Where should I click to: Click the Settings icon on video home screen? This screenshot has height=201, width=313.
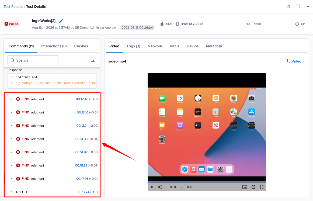tap(162, 139)
